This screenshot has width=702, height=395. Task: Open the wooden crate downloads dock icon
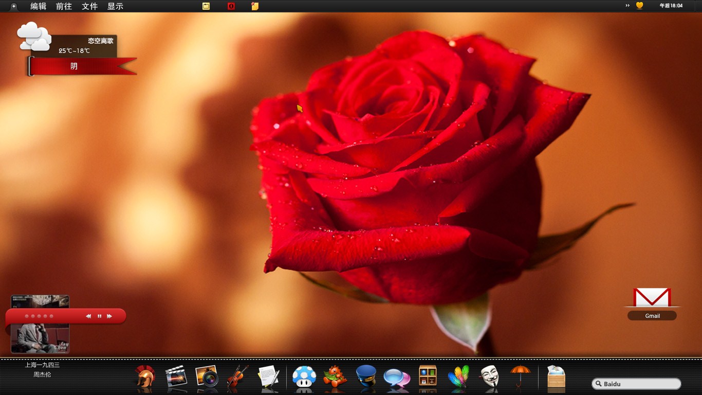tap(556, 376)
